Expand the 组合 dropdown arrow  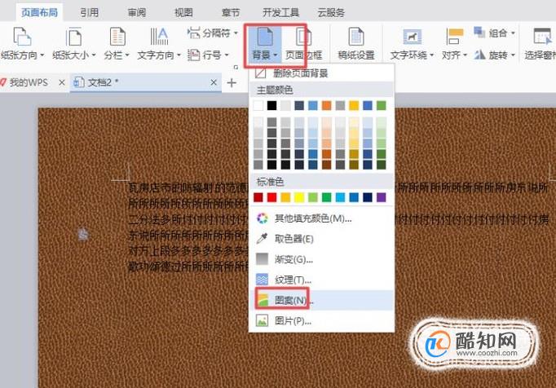(513, 33)
